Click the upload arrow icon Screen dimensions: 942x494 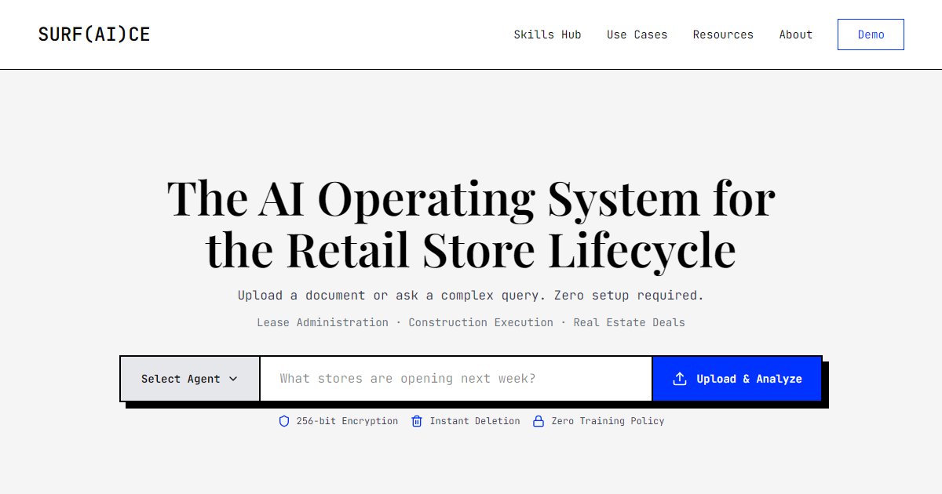point(680,379)
